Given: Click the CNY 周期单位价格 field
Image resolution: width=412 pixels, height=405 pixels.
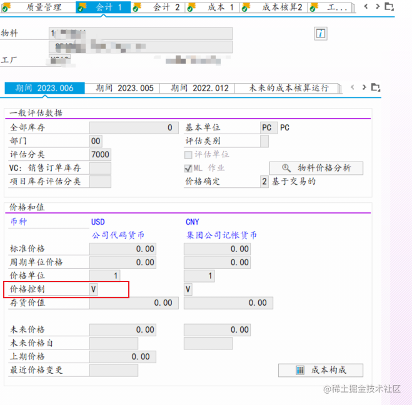Looking at the screenshot, I should pyautogui.click(x=218, y=262).
